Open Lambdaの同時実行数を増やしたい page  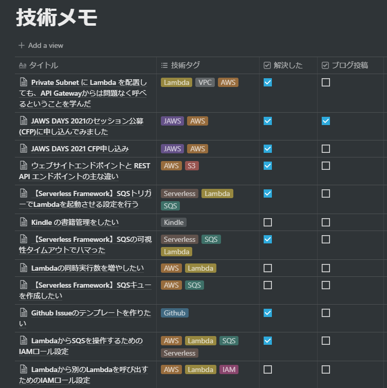coord(87,268)
